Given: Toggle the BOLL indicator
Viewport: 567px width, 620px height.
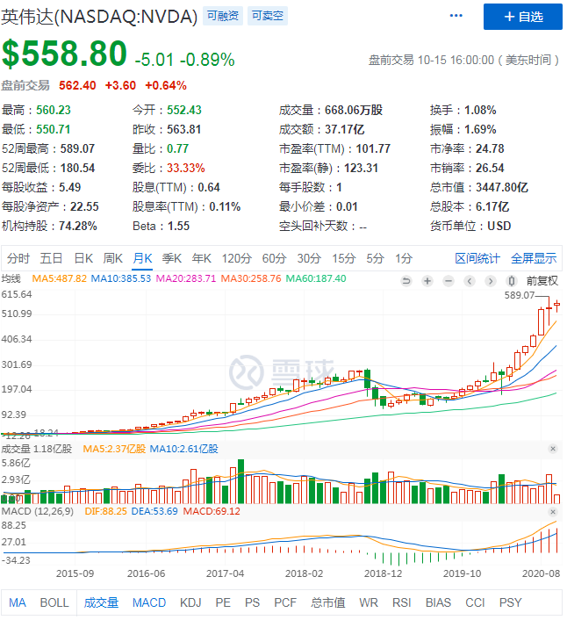Looking at the screenshot, I should pos(54,602).
